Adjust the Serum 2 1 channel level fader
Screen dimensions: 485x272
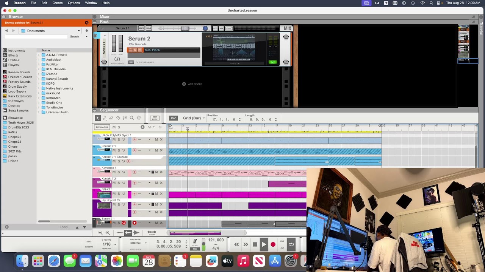pos(185,28)
